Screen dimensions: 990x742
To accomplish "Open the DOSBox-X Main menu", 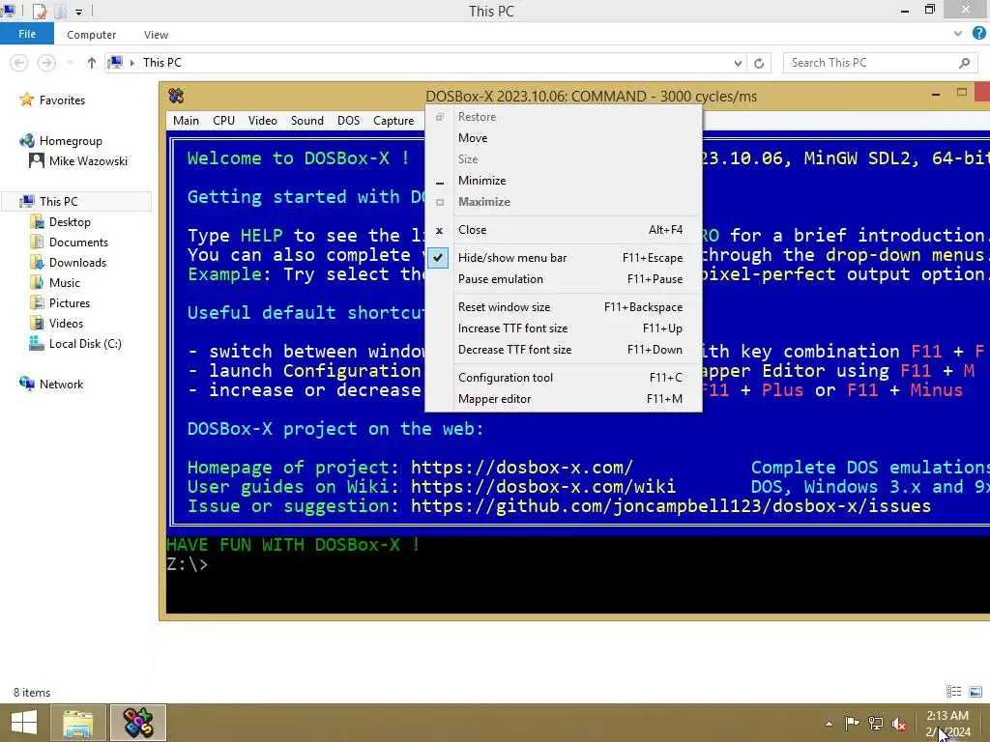I will [186, 121].
